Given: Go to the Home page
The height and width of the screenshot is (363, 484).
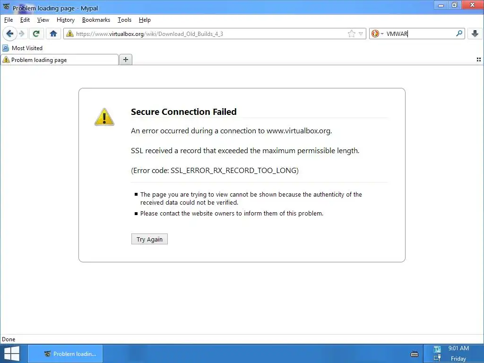Looking at the screenshot, I should (x=53, y=34).
